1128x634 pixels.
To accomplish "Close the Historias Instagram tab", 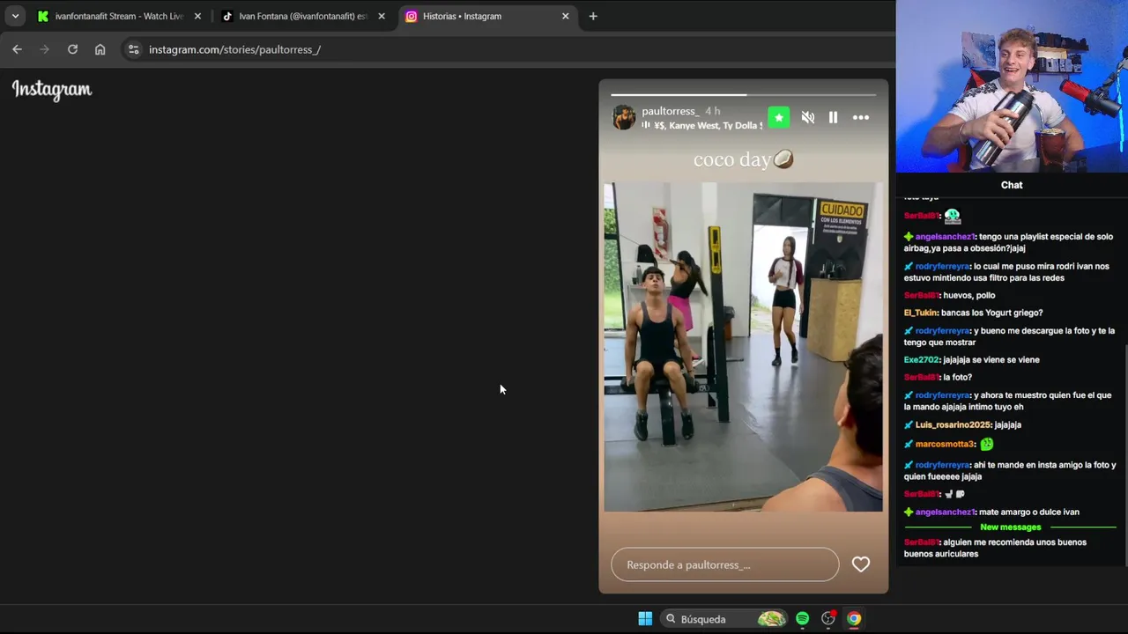I will click(x=565, y=16).
